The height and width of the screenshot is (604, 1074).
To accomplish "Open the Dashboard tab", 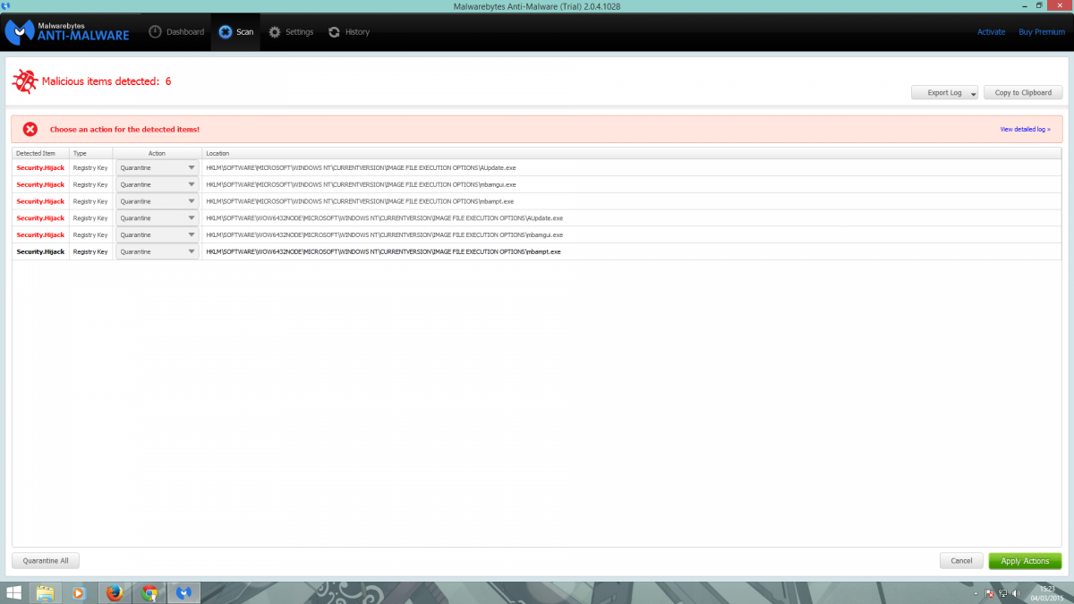I will [176, 32].
